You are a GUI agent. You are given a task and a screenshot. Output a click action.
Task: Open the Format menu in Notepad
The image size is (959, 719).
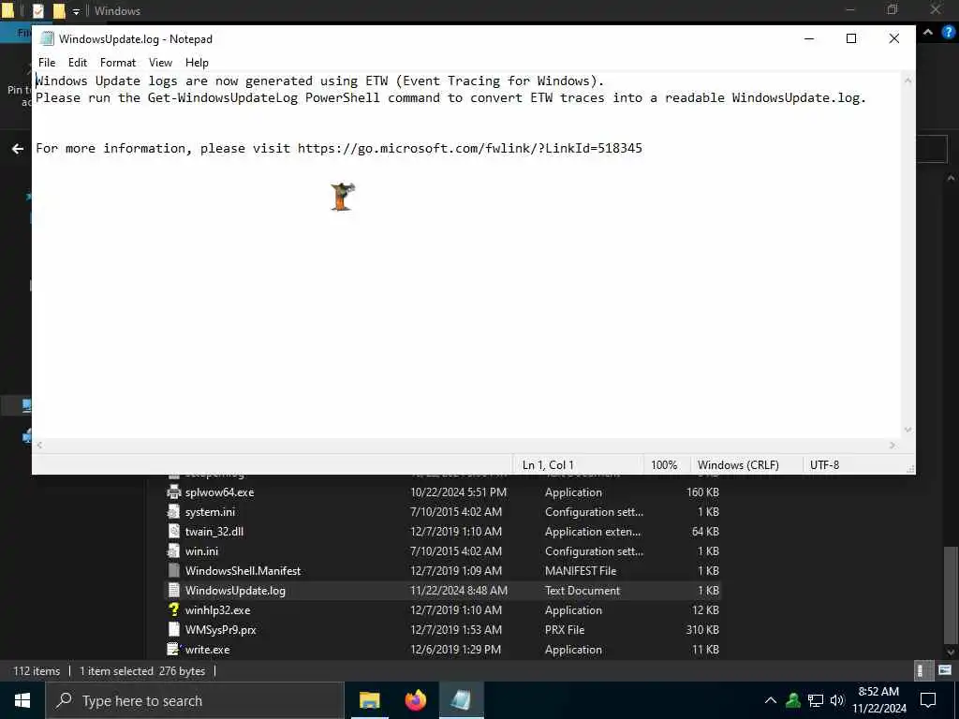[117, 63]
